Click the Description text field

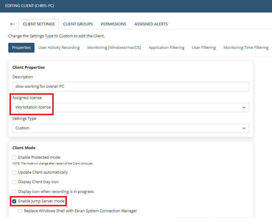tap(131, 87)
